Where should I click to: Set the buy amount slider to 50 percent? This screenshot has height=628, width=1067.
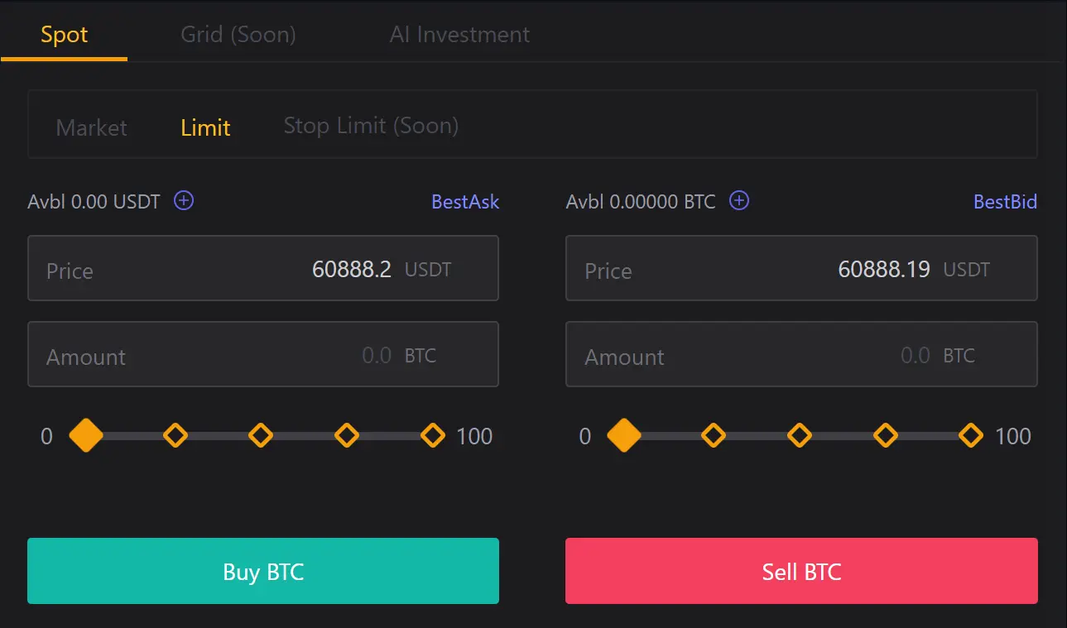[260, 434]
